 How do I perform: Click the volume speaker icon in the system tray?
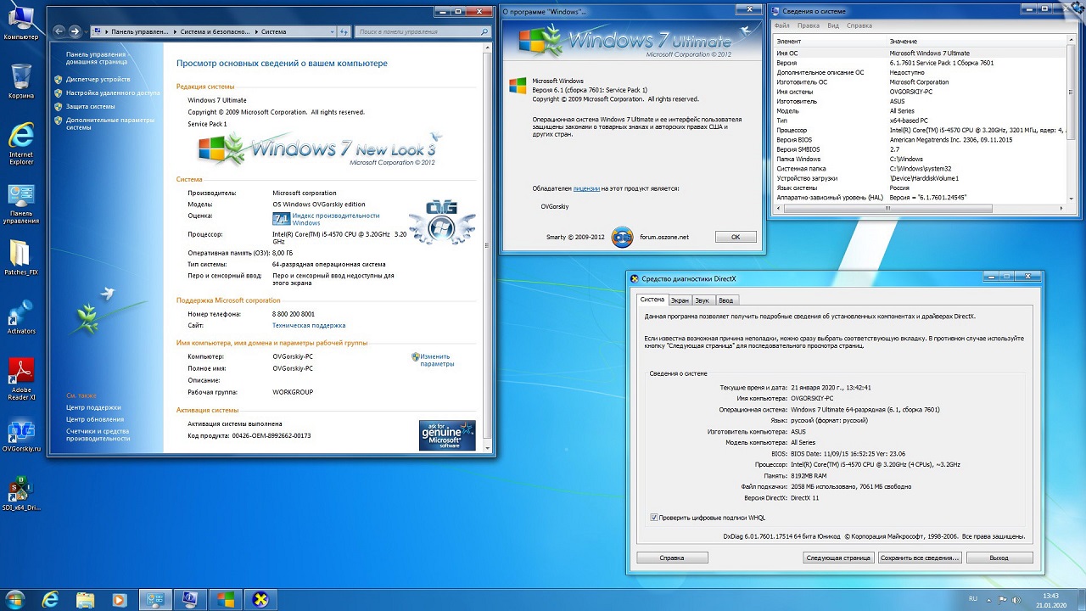pos(1016,599)
